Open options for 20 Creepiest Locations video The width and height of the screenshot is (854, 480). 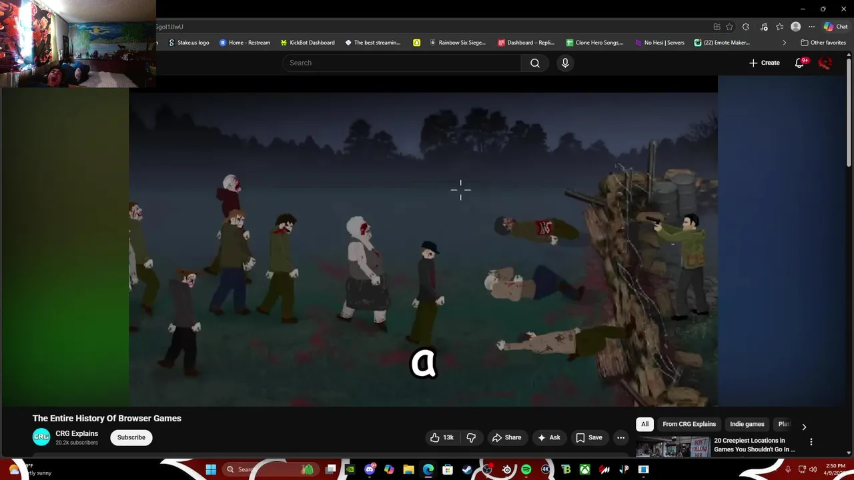click(811, 442)
